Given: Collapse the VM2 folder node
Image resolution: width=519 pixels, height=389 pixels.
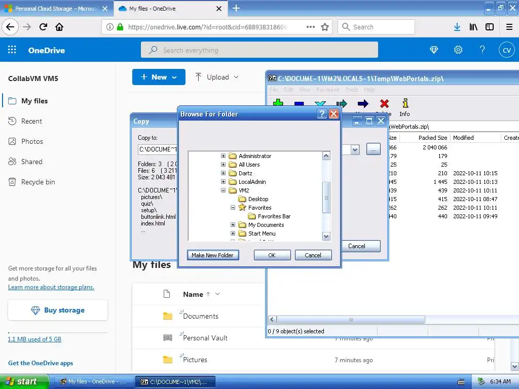Looking at the screenshot, I should pyautogui.click(x=223, y=190).
